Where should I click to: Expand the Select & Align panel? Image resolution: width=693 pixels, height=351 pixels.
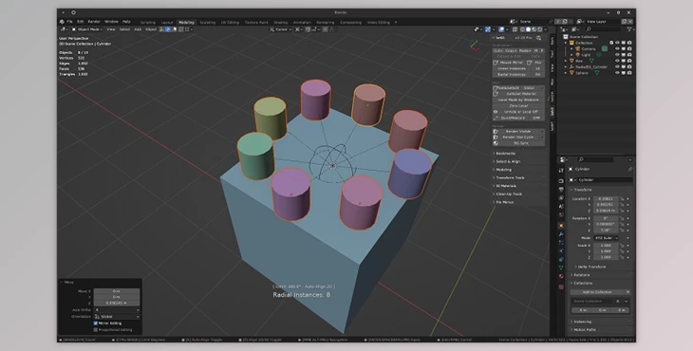[507, 161]
